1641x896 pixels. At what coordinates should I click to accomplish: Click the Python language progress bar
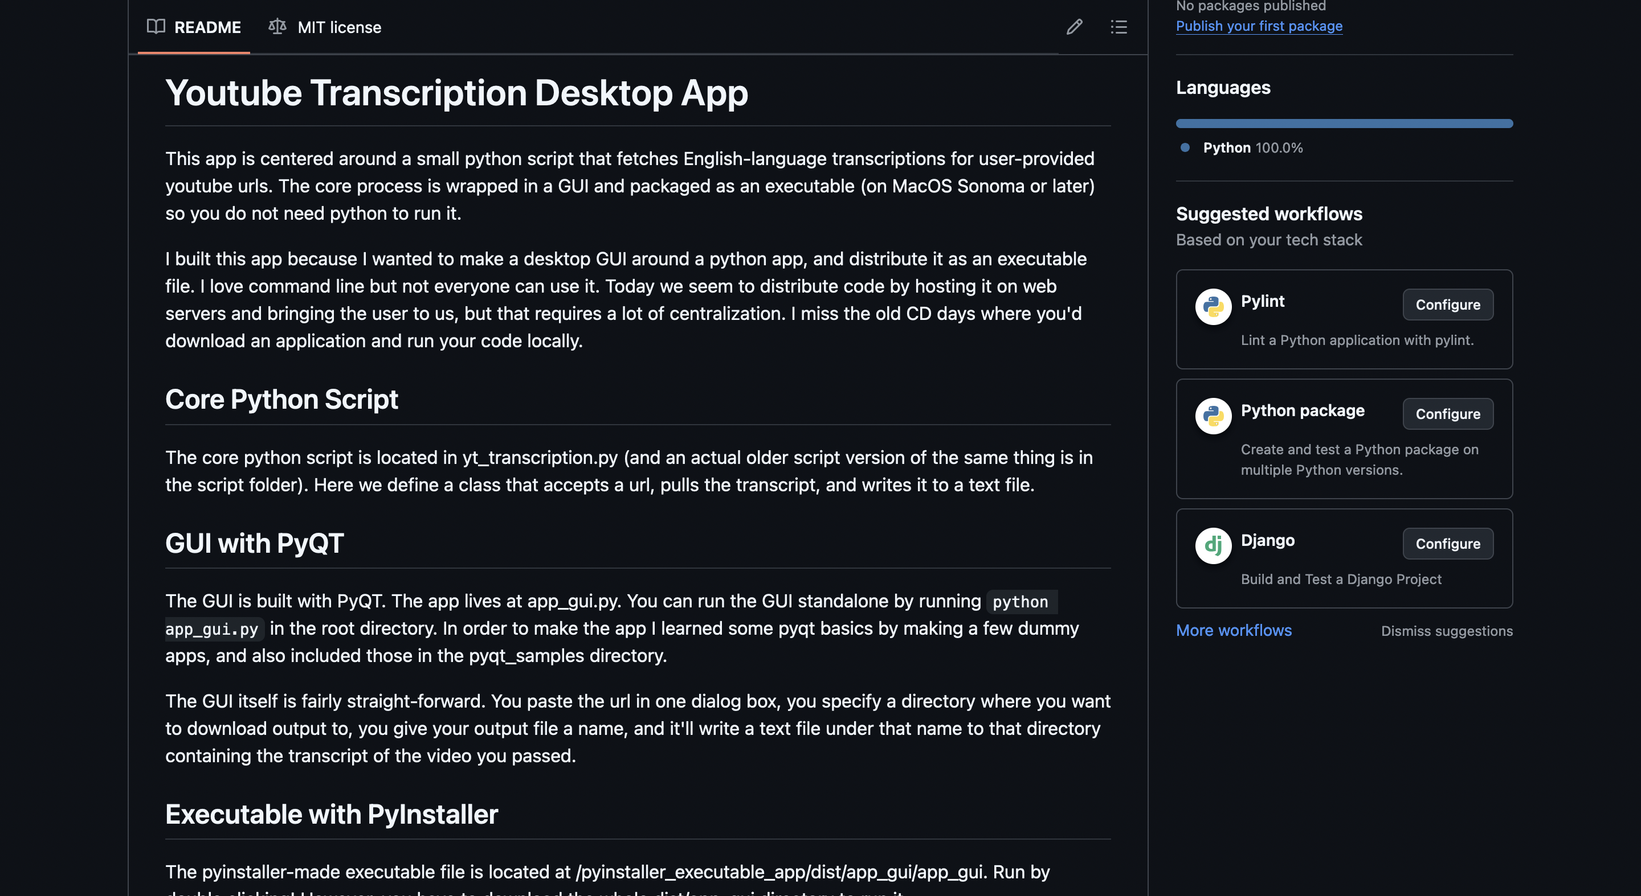pyautogui.click(x=1344, y=124)
